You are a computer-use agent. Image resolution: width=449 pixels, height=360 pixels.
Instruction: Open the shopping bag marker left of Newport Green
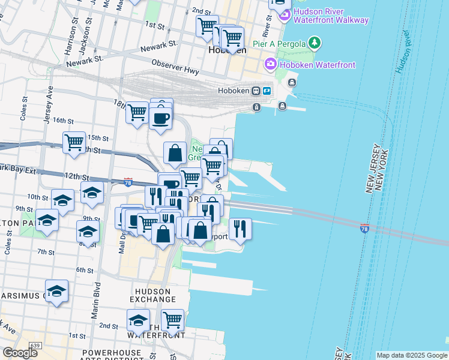175,154
